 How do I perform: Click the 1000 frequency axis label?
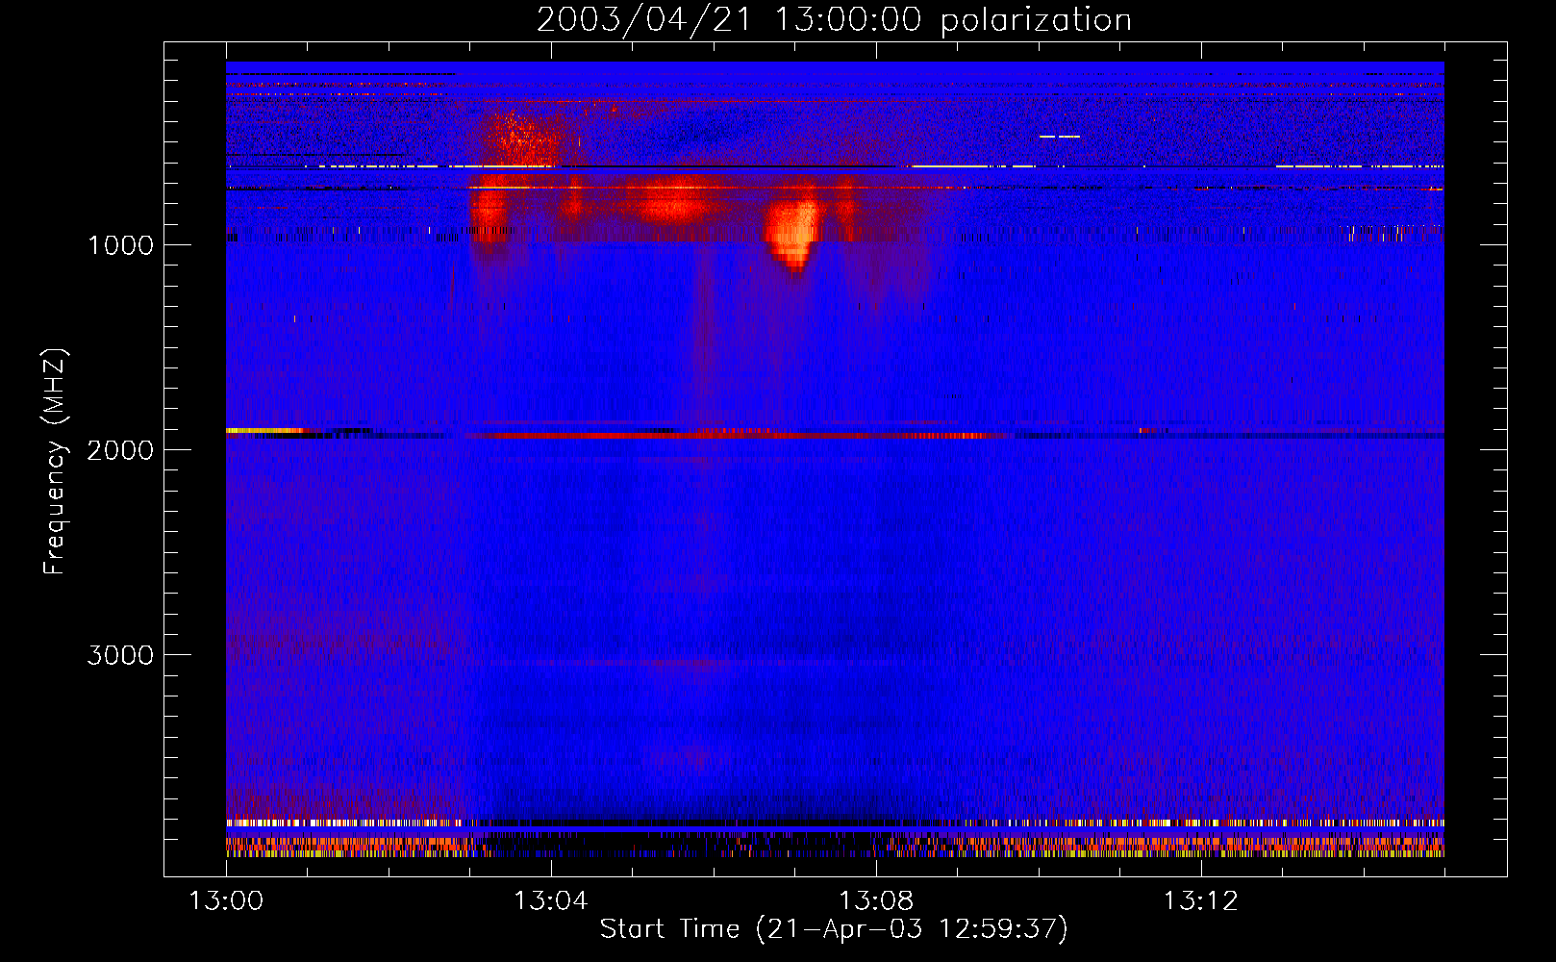tap(120, 245)
